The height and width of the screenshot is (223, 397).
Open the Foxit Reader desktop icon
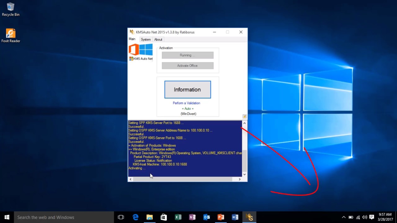pos(11,36)
